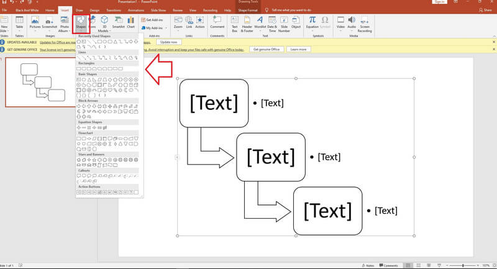Insert Audio
Screen dimensions: 497x269
[352, 23]
